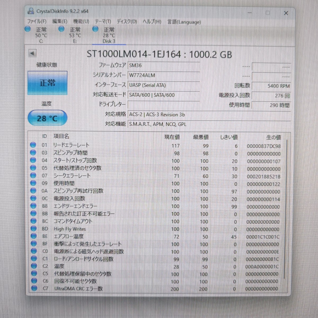Click the CrystalDiskInfo app icon in title bar
The width and height of the screenshot is (318, 318).
tap(31, 11)
